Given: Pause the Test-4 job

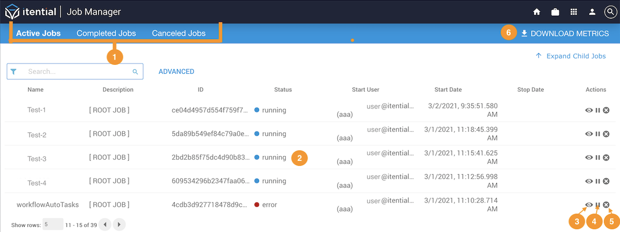Looking at the screenshot, I should click(x=597, y=181).
